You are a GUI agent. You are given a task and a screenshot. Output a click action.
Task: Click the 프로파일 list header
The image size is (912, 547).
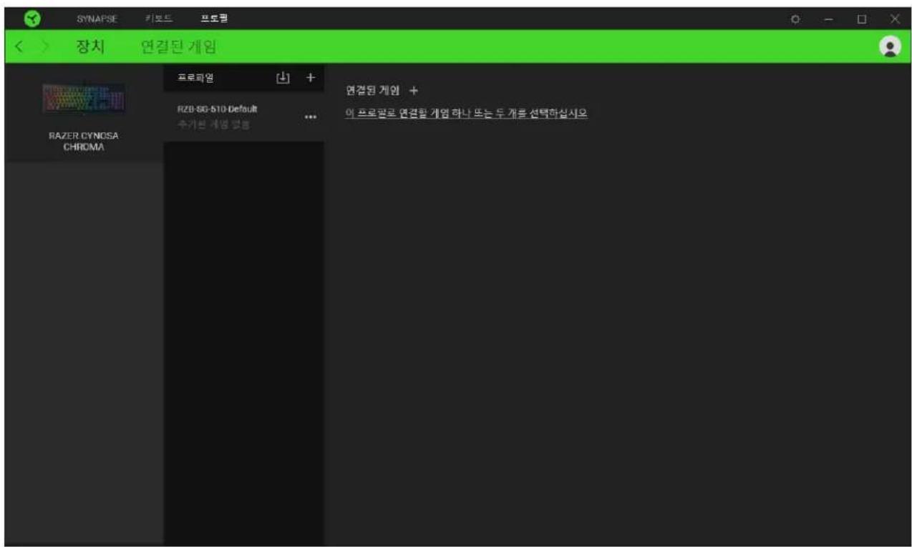[195, 78]
